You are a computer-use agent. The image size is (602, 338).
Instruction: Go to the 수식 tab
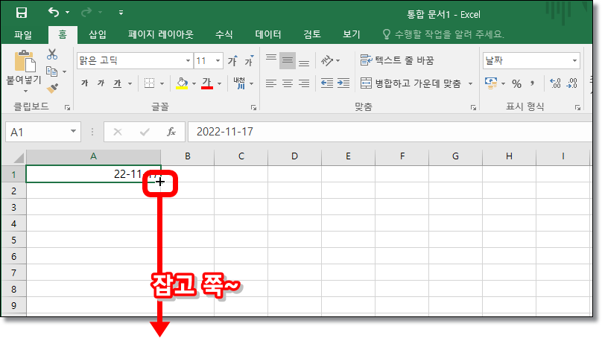tap(224, 34)
